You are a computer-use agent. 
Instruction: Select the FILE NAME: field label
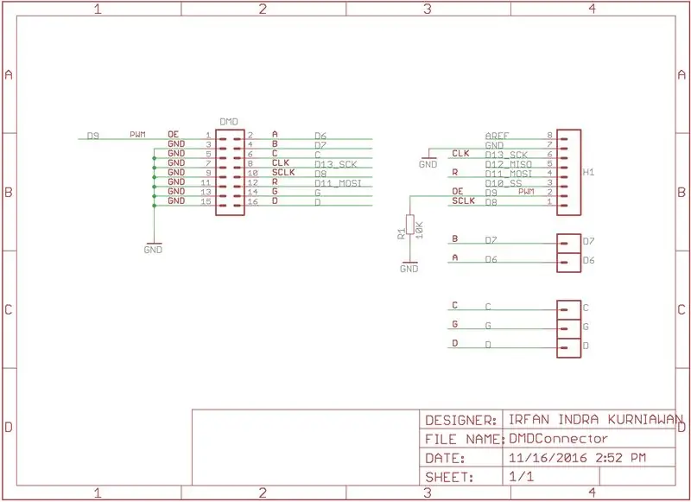pos(465,440)
